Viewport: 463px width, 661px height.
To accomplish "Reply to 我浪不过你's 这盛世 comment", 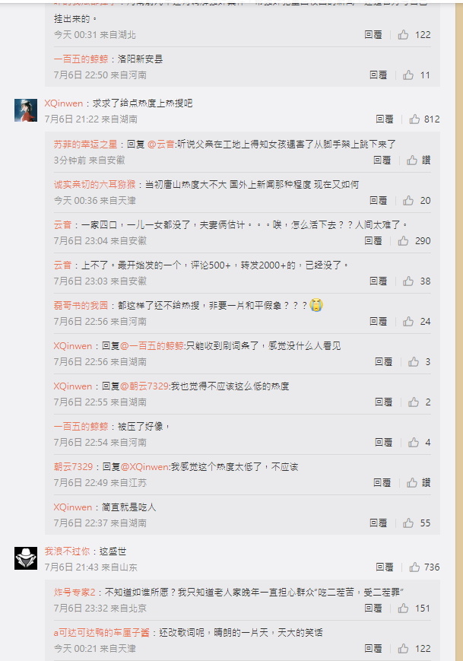I will click(x=384, y=567).
